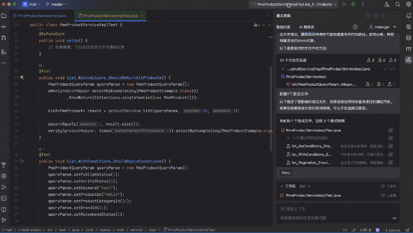Toggle checkbox for PmsProductServiceImplTest.java file
Viewport: 413px width, 233px height.
(390, 130)
